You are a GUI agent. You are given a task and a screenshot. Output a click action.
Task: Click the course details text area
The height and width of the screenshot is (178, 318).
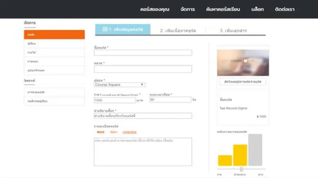click(x=143, y=152)
